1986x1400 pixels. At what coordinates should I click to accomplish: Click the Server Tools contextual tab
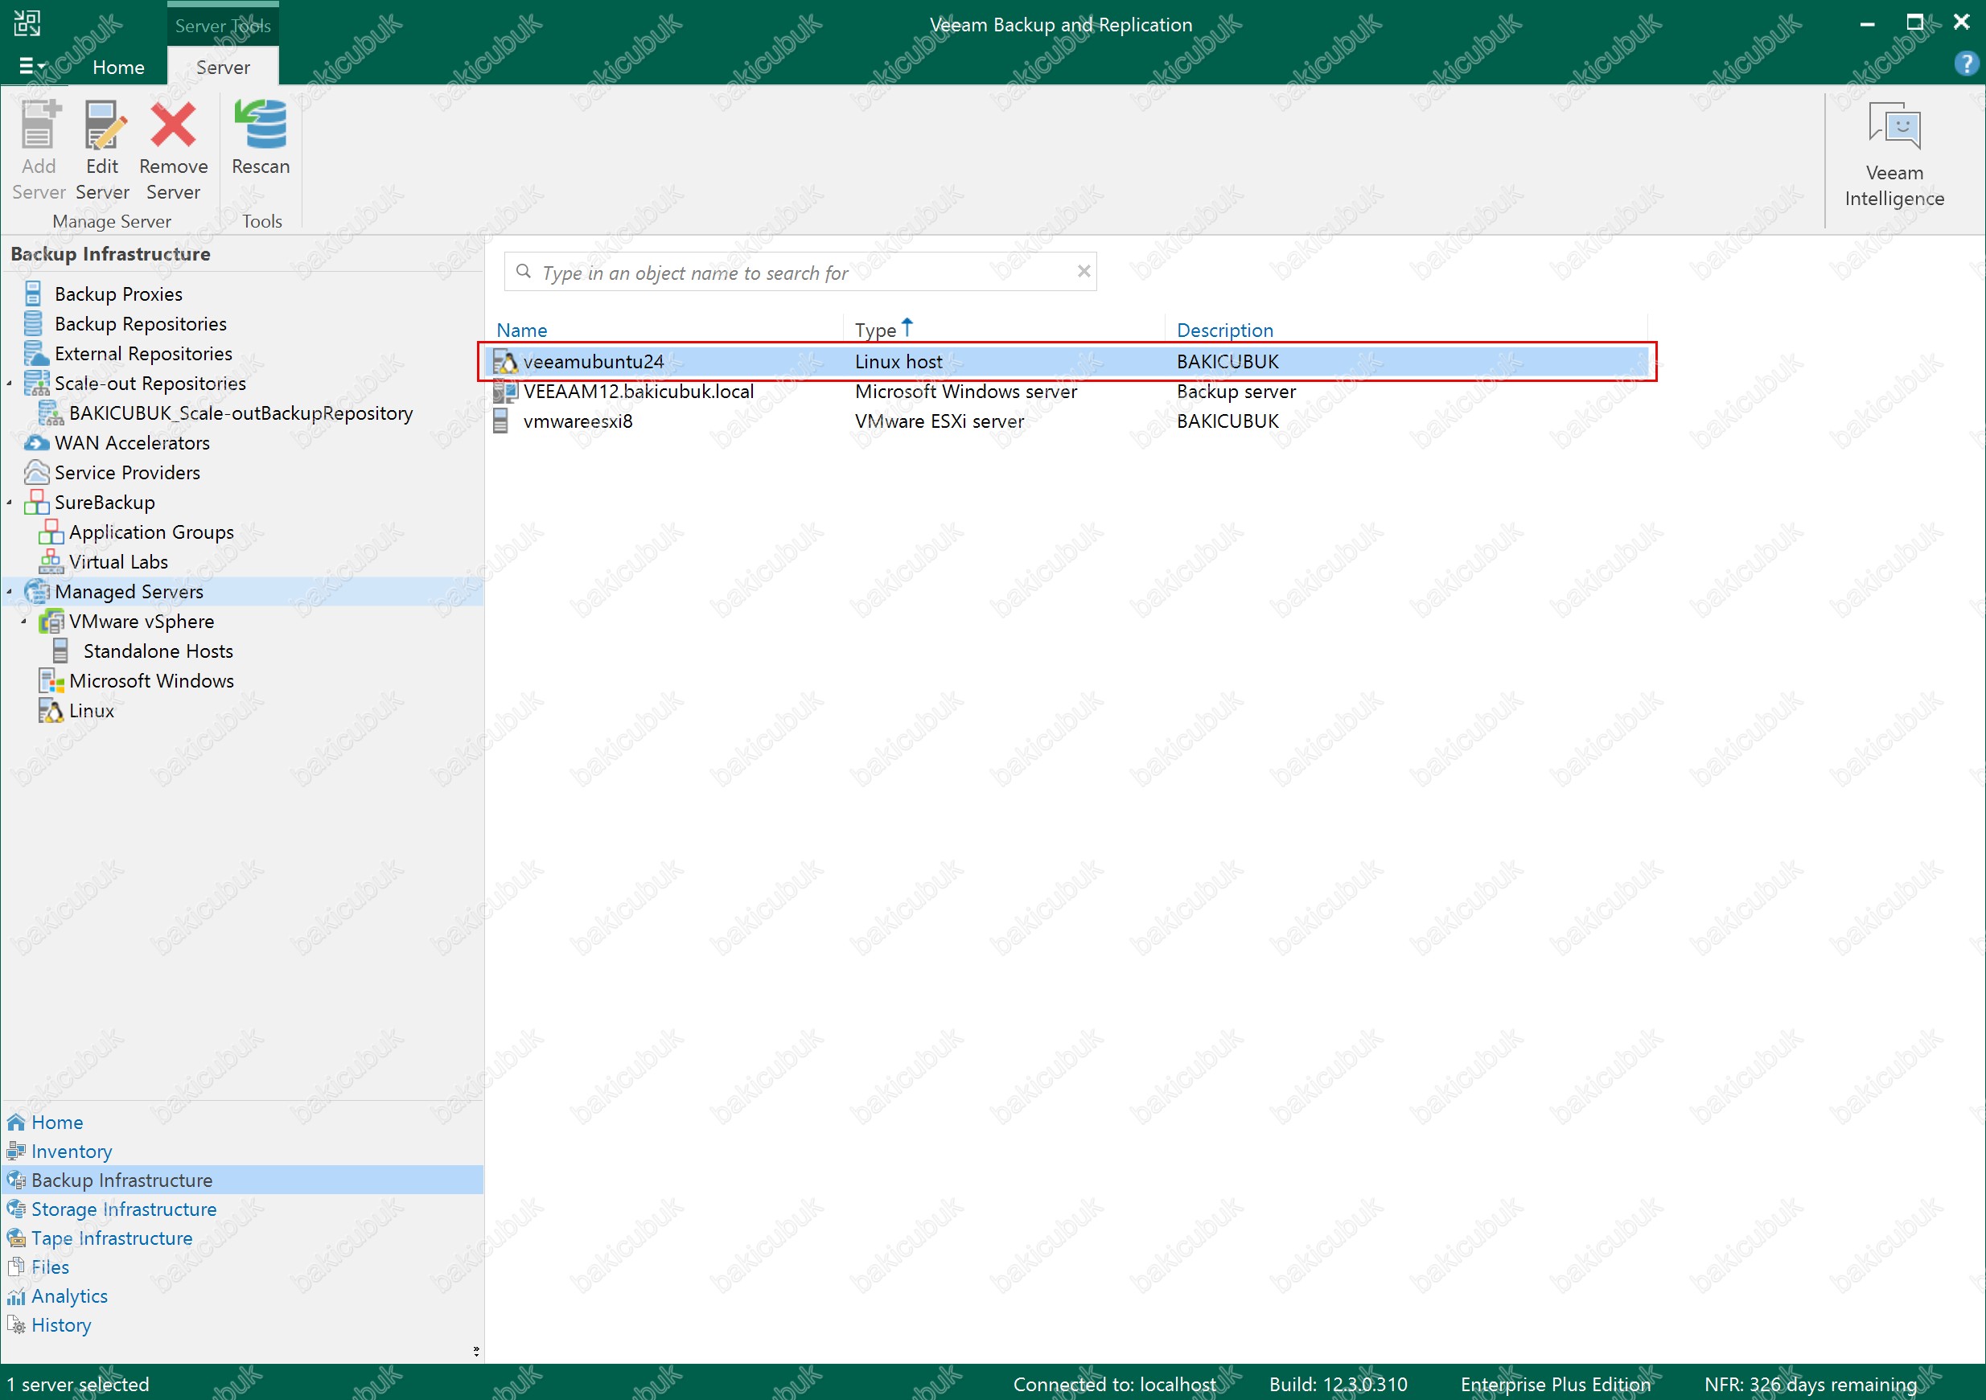point(223,25)
